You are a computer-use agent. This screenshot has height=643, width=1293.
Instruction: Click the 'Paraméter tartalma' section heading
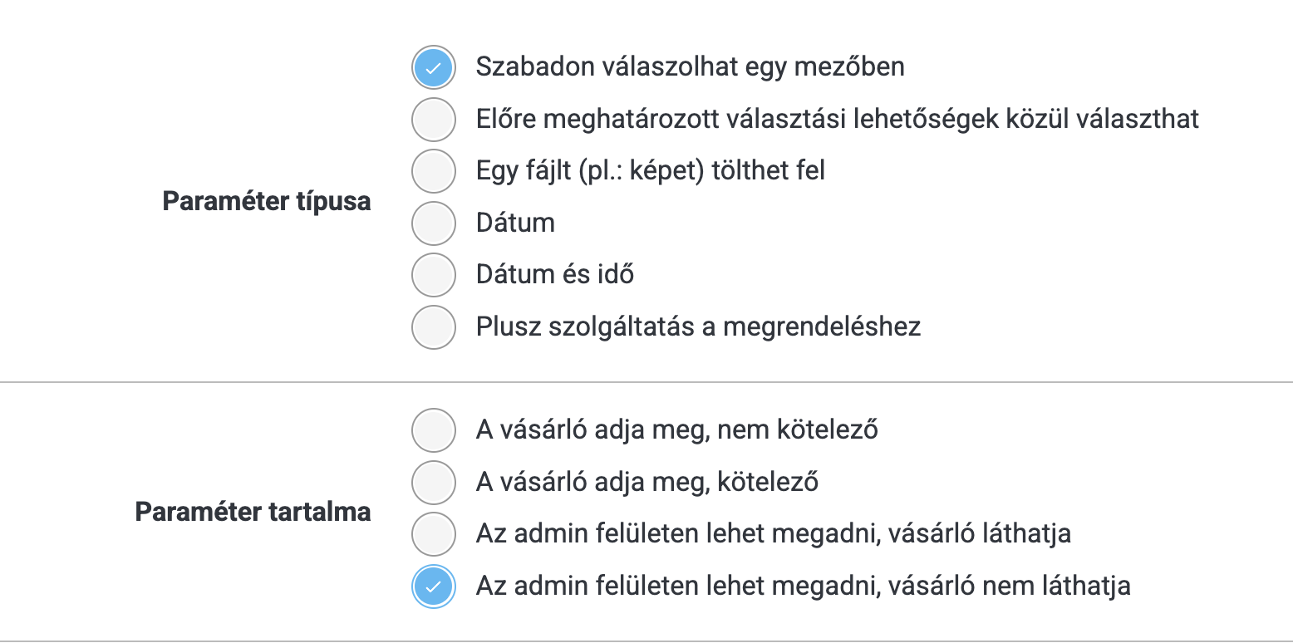click(x=253, y=512)
